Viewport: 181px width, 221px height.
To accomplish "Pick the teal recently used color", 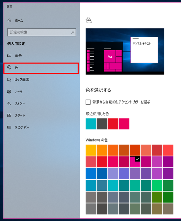I will coord(91,124).
